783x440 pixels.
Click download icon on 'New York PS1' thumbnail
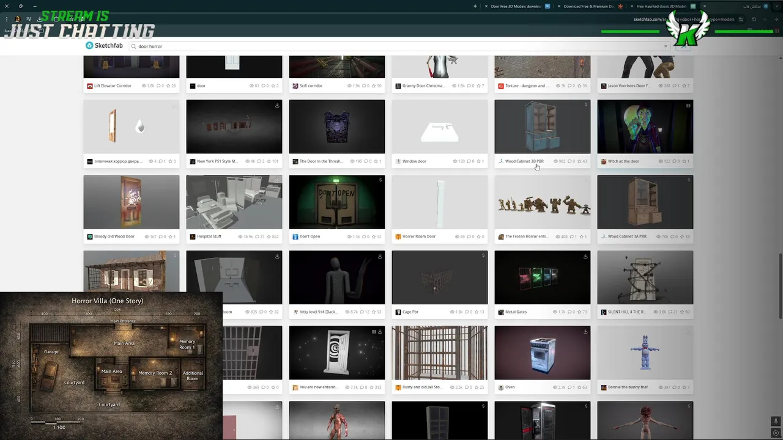coord(277,105)
